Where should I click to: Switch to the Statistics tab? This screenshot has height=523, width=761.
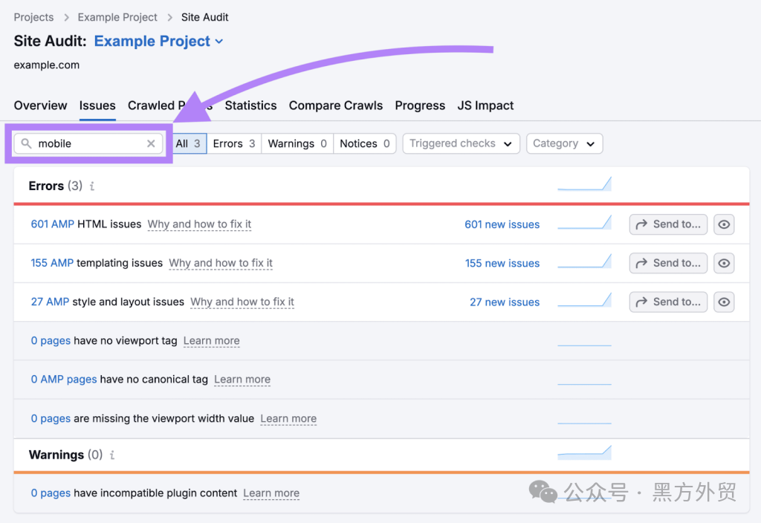[250, 105]
